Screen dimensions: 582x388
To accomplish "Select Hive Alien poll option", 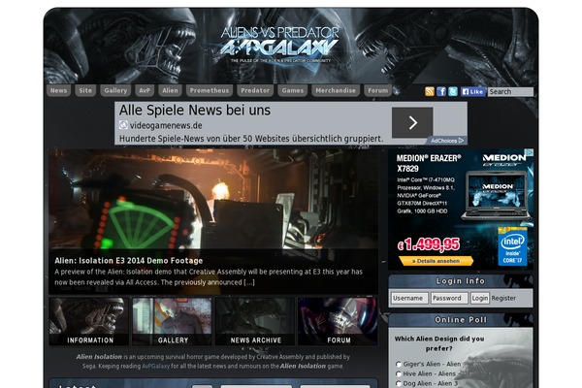I will 399,373.
